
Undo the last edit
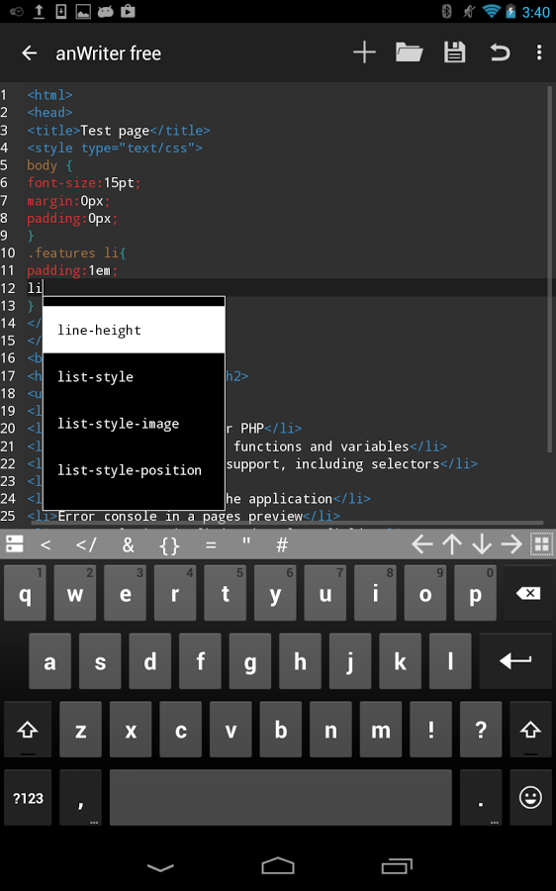click(500, 52)
